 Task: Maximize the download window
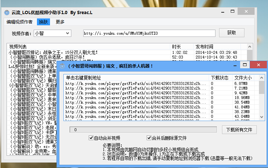click(245, 65)
